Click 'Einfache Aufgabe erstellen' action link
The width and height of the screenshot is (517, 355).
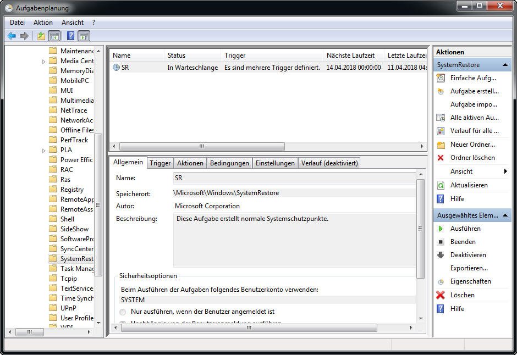pyautogui.click(x=472, y=78)
